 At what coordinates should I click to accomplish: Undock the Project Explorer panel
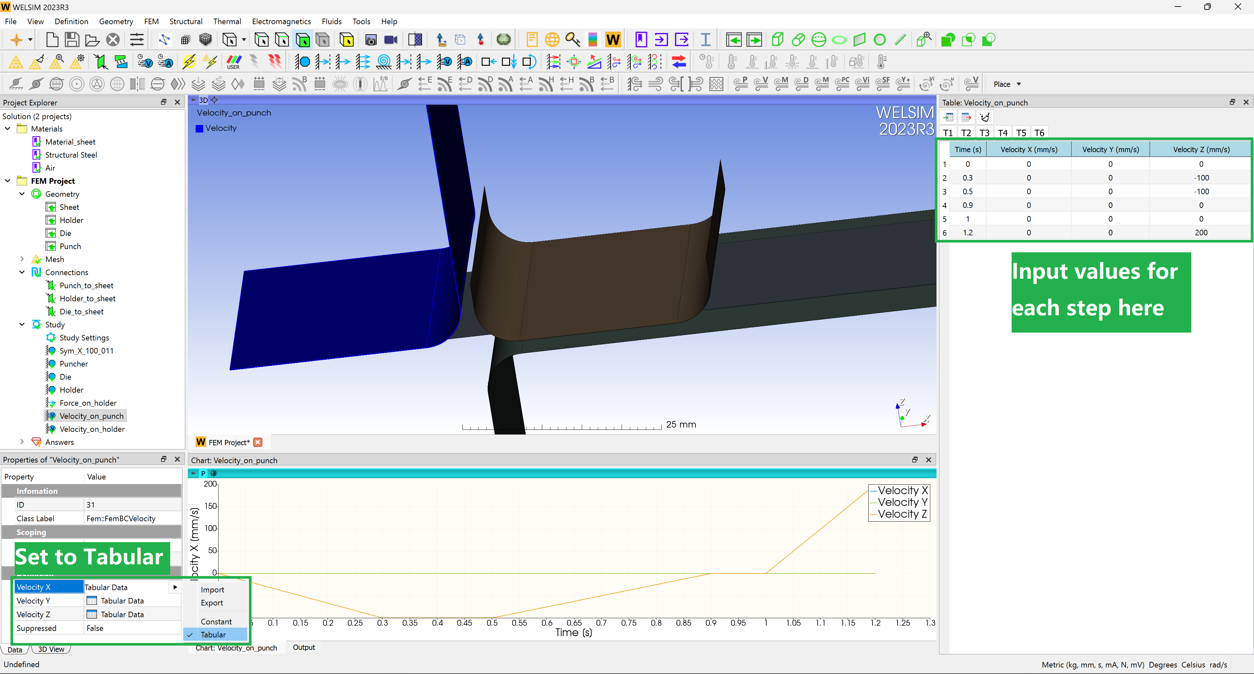(164, 102)
